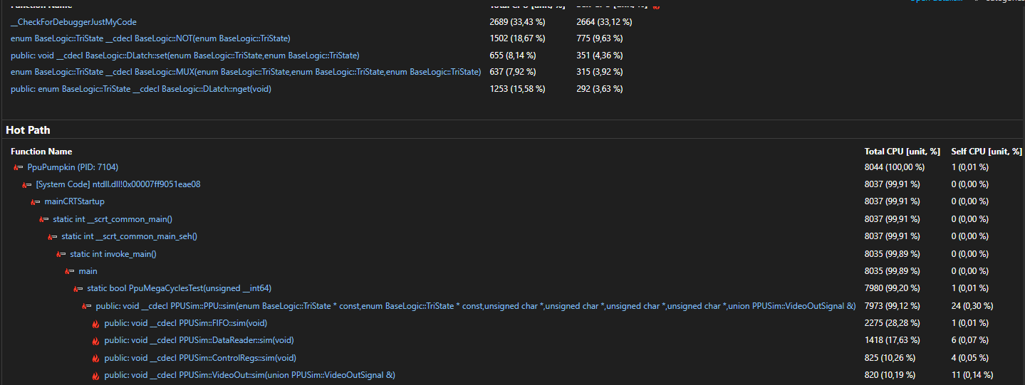
Task: Click self CPU value 24 (0,30 %)
Action: coord(972,306)
